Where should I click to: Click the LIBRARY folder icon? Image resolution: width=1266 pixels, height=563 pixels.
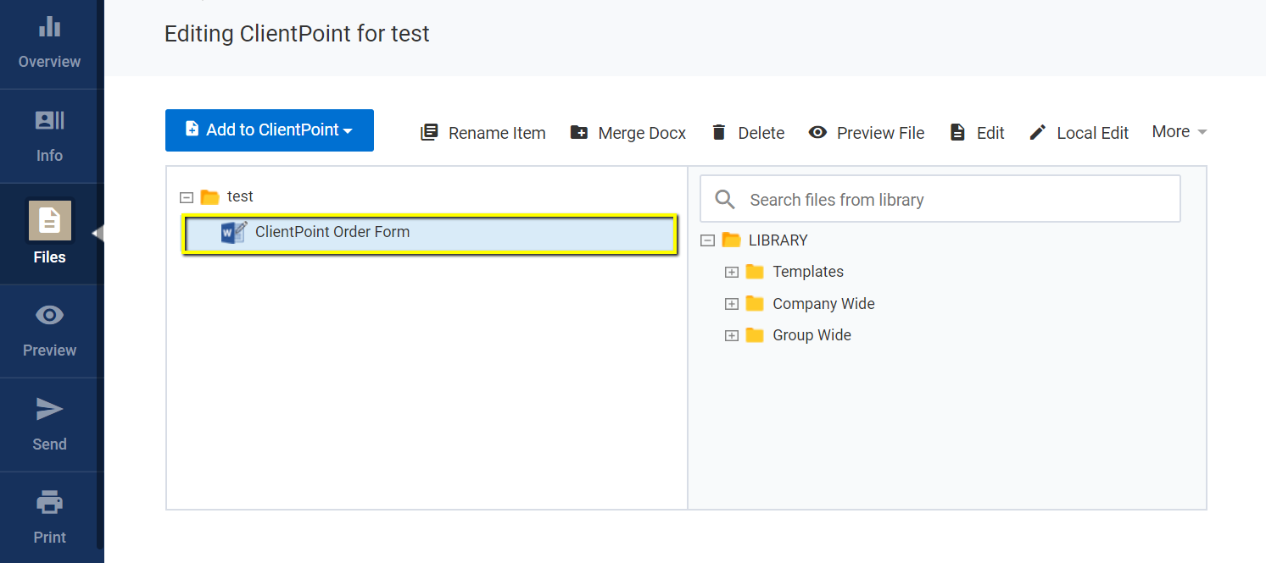pyautogui.click(x=732, y=240)
